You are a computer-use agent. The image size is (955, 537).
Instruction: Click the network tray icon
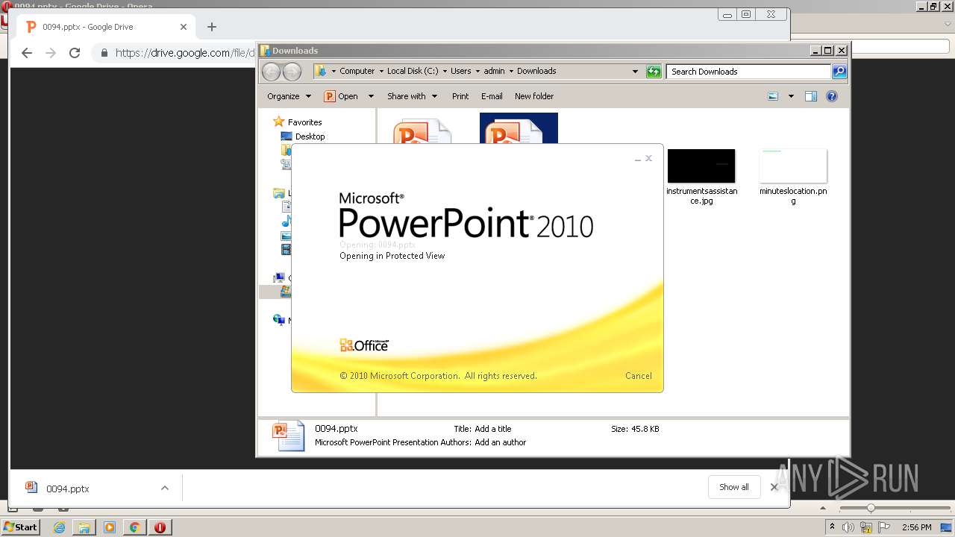(866, 527)
